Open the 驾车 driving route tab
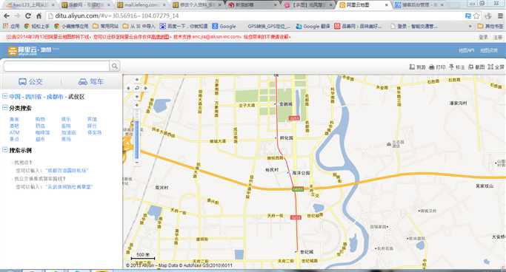Screen dimensions: 506x272 [x=91, y=82]
